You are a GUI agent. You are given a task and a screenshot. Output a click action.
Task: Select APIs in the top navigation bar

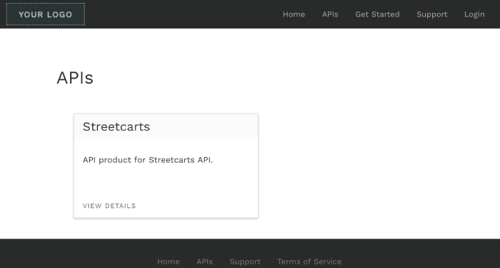click(330, 14)
